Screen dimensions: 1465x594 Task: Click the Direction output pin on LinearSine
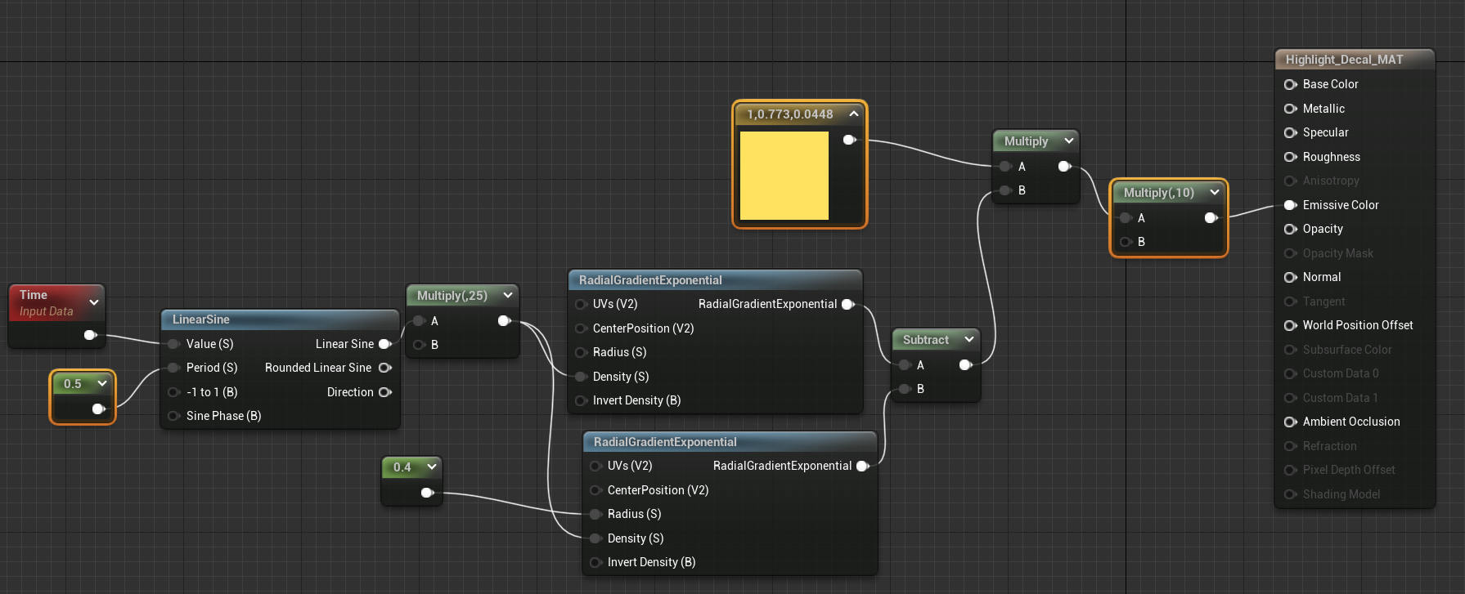coord(384,392)
